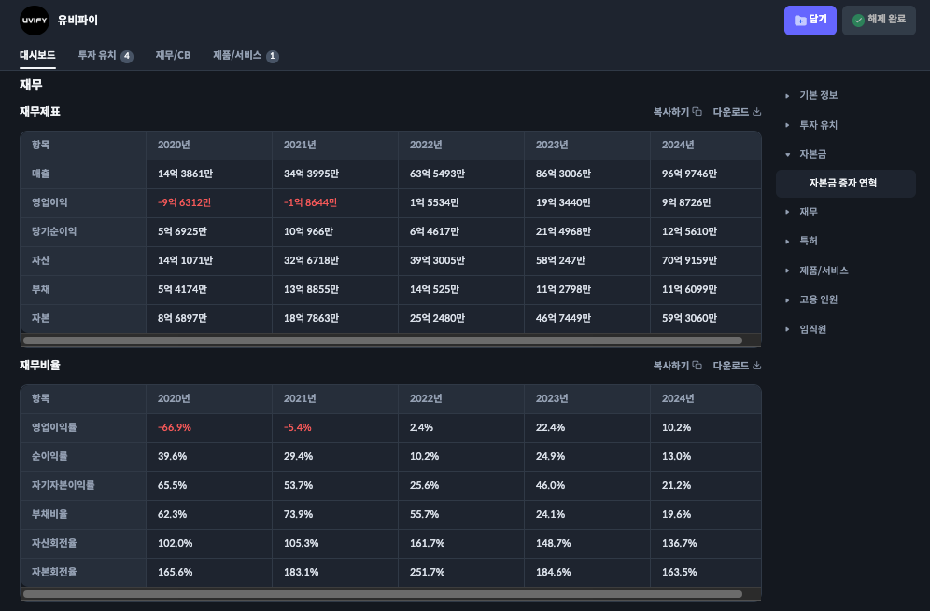
Task: Open the 재무/CB tab
Action: tap(173, 56)
